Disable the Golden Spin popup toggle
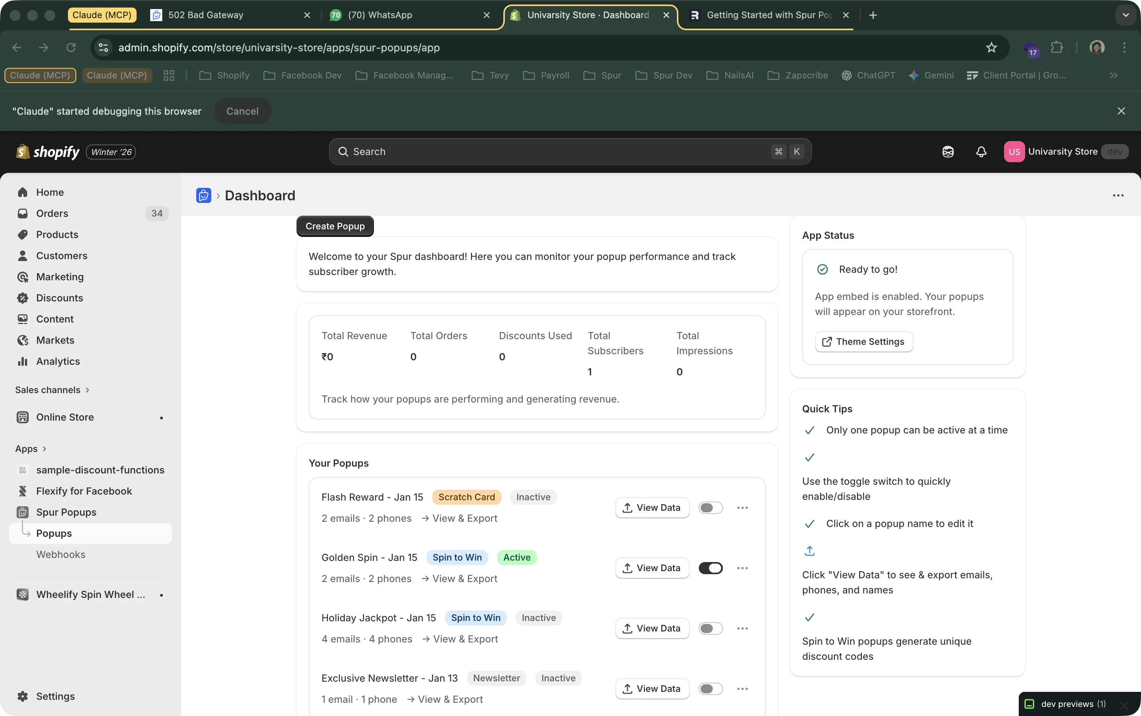The image size is (1141, 716). [x=711, y=568]
